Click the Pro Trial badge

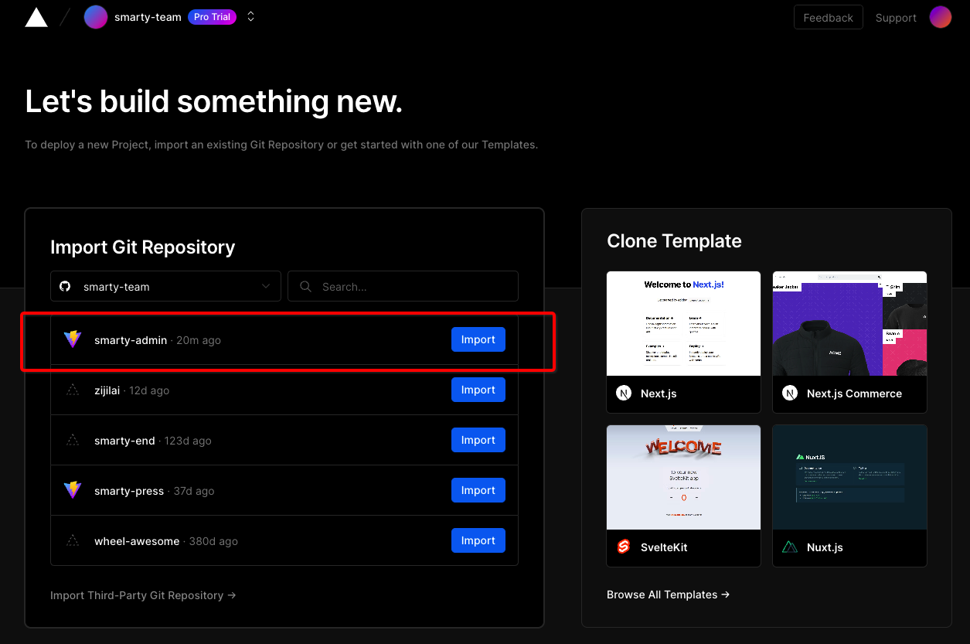[x=212, y=17]
